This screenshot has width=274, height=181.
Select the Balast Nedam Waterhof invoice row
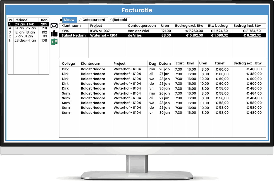pyautogui.click(x=162, y=35)
